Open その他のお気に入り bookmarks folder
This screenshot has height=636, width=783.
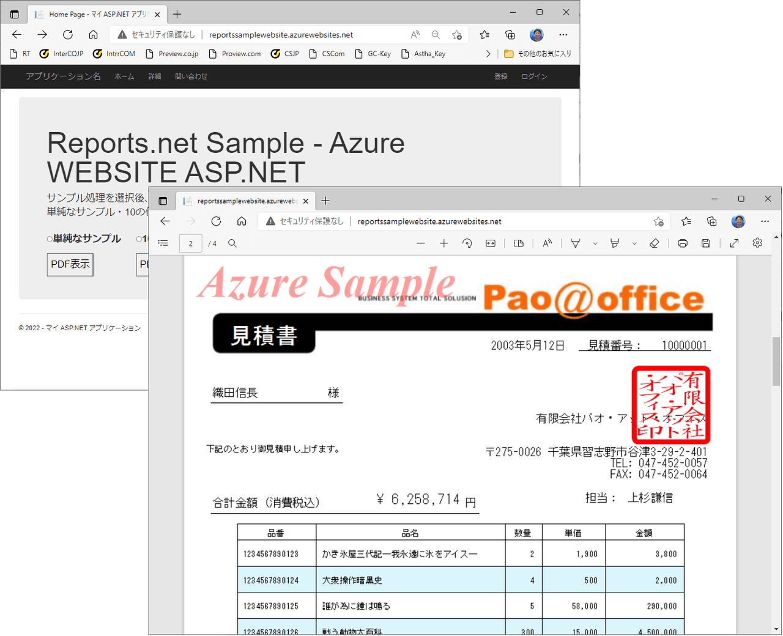538,54
